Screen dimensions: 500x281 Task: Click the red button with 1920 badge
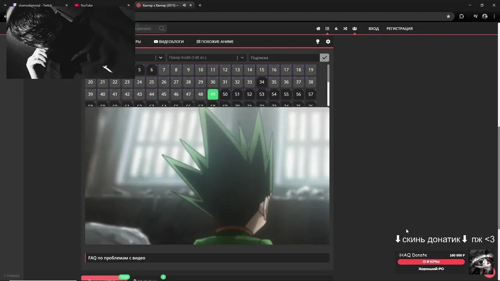pyautogui.click(x=105, y=279)
